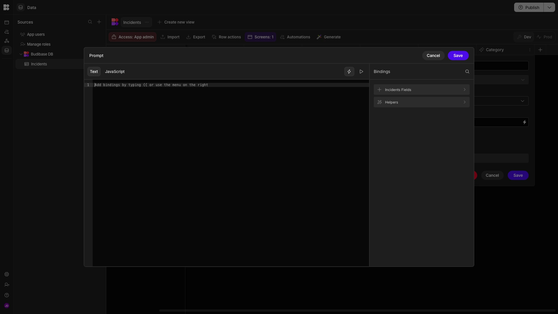Click the lightning bolt bindings icon in editor

pyautogui.click(x=349, y=72)
